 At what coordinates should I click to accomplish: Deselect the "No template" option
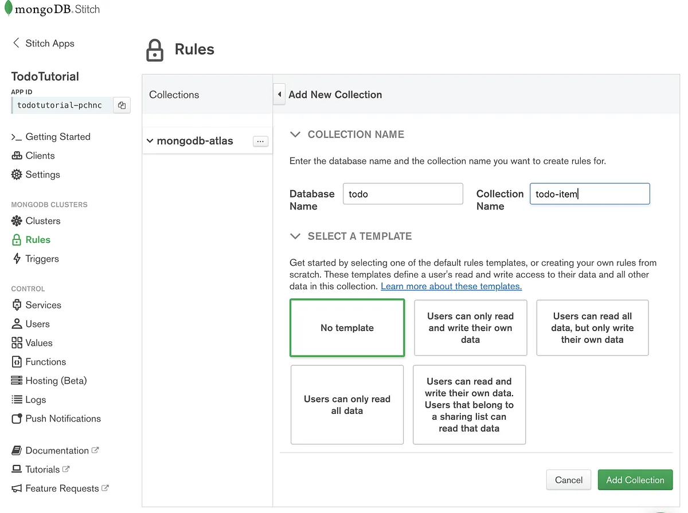[x=347, y=327]
